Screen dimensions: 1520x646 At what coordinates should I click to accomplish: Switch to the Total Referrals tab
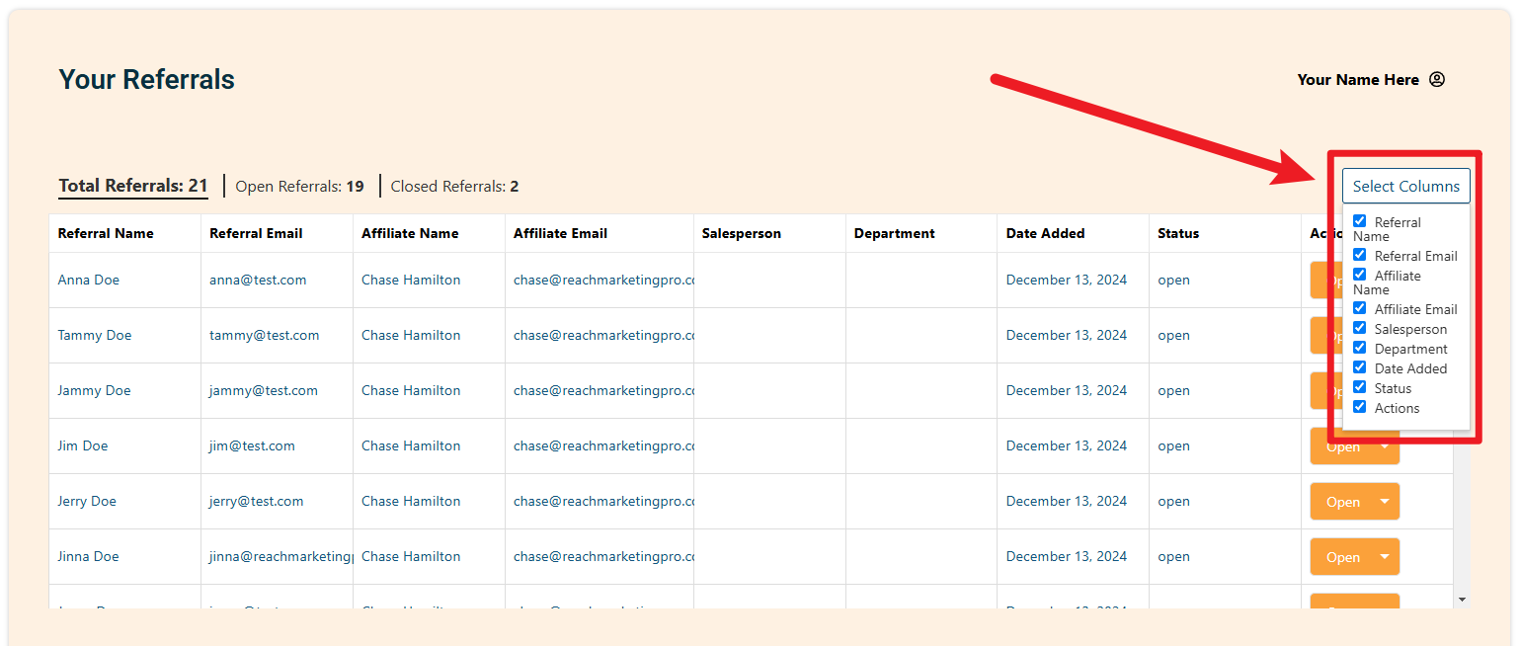pyautogui.click(x=133, y=186)
